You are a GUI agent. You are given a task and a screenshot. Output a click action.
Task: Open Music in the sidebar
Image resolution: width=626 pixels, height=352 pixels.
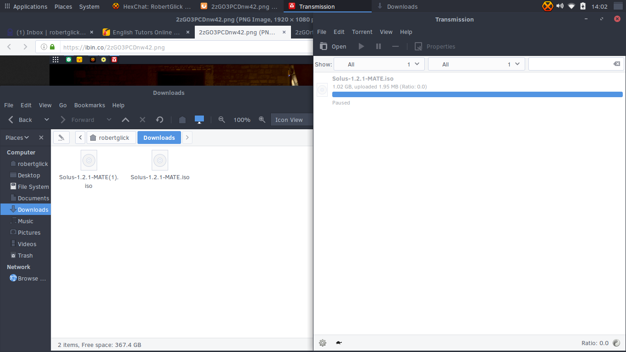(26, 221)
